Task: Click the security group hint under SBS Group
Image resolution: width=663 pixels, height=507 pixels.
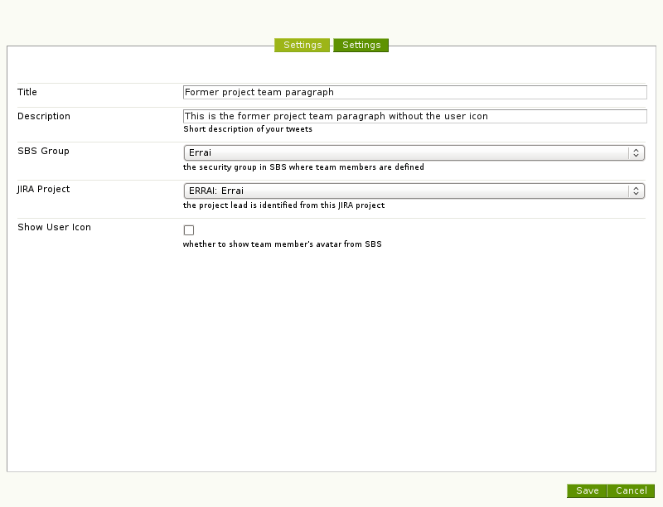Action: coord(303,167)
